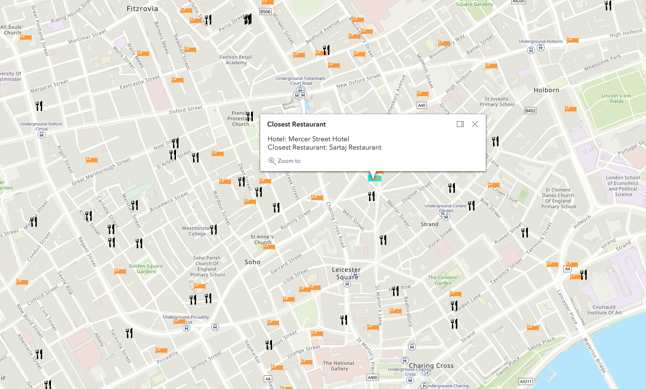Click Leicester Square underground station icon

[348, 283]
